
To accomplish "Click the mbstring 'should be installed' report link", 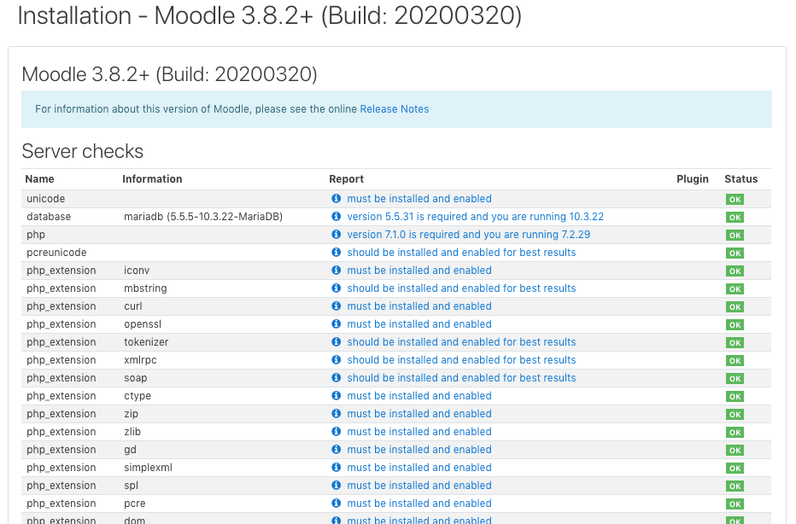I will [x=461, y=288].
